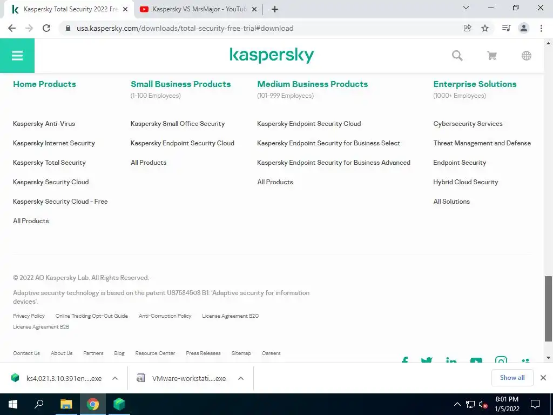Reload the page with refresh icon
Screen dimensions: 553x415
tap(46, 28)
